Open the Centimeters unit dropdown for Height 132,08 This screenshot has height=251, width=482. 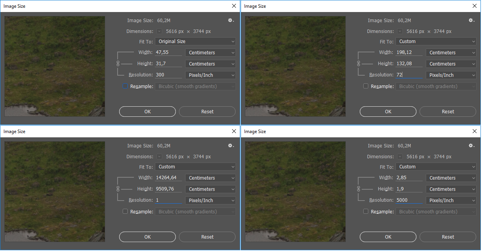coord(451,64)
